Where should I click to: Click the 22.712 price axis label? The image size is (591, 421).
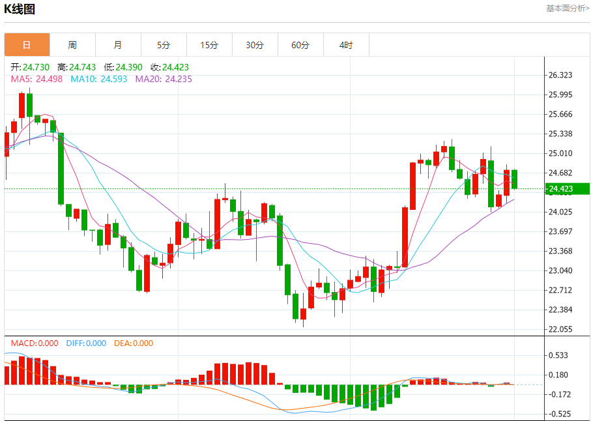coord(561,290)
